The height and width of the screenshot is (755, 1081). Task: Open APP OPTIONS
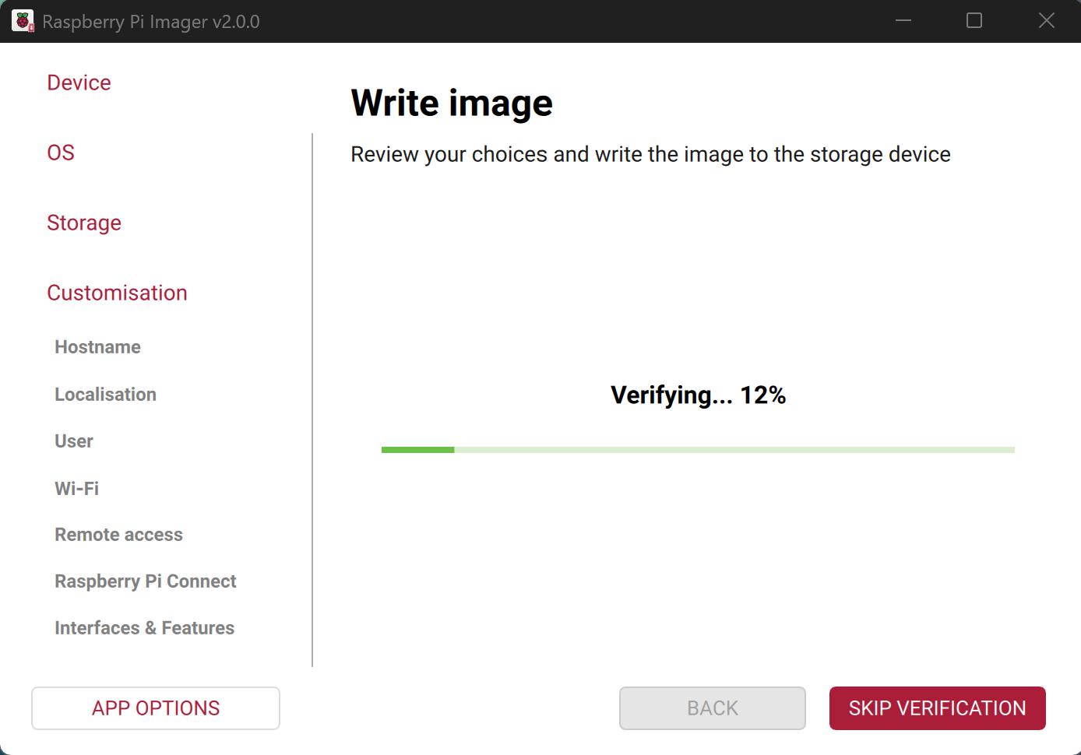156,708
